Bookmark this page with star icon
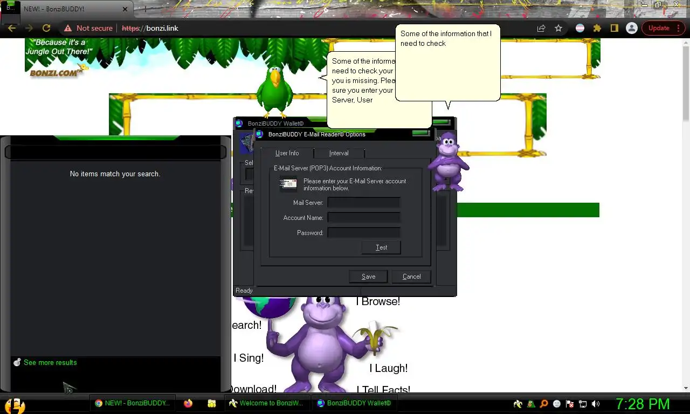690x414 pixels. coord(558,28)
